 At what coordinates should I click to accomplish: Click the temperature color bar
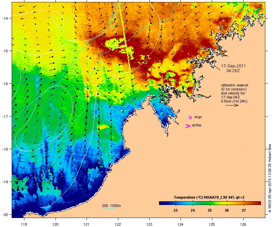click(x=210, y=203)
